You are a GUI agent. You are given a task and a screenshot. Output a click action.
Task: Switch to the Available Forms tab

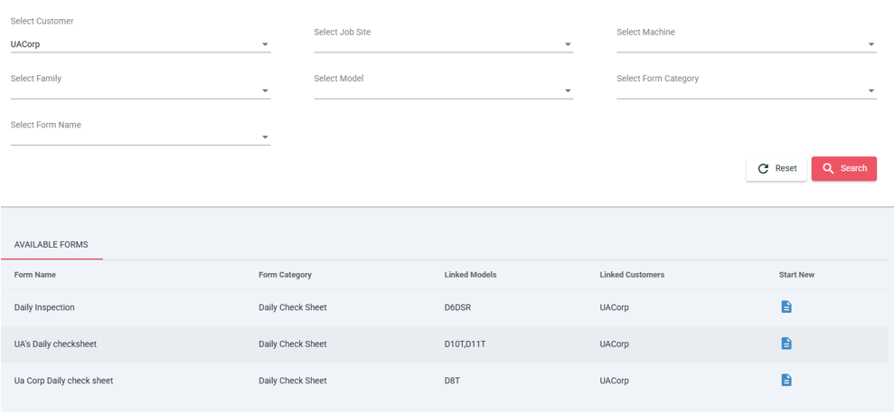coord(52,245)
